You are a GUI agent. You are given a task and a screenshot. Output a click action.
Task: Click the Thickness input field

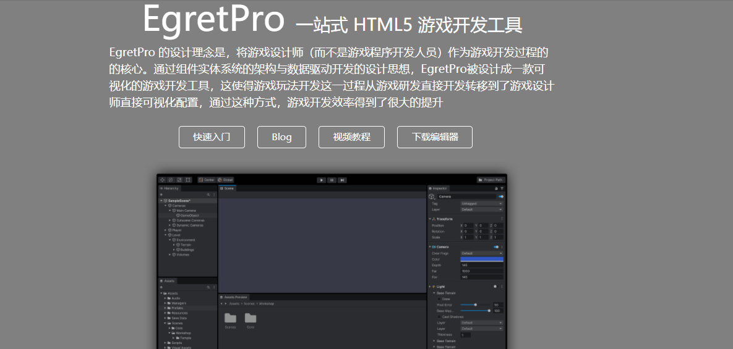click(466, 335)
